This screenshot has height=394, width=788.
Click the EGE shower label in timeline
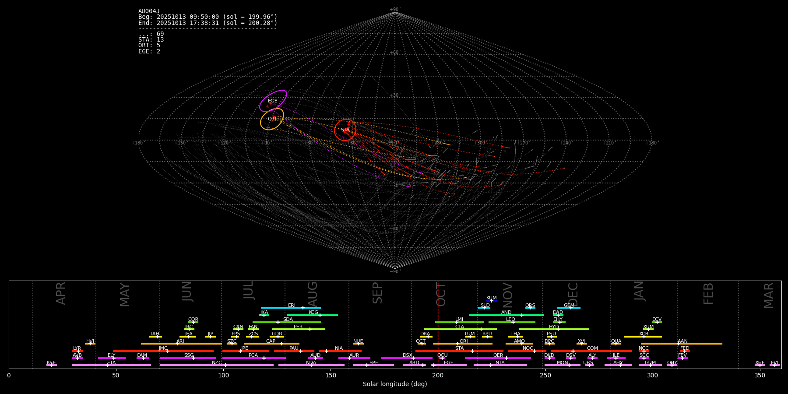(x=449, y=363)
